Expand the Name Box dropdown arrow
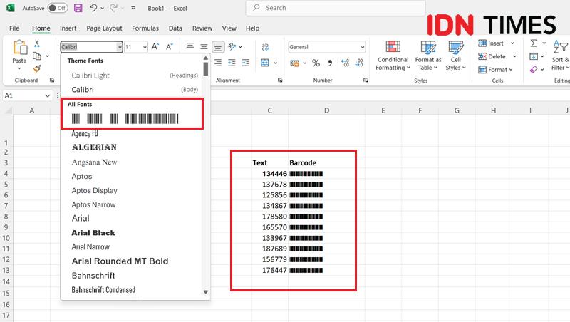 [x=48, y=95]
